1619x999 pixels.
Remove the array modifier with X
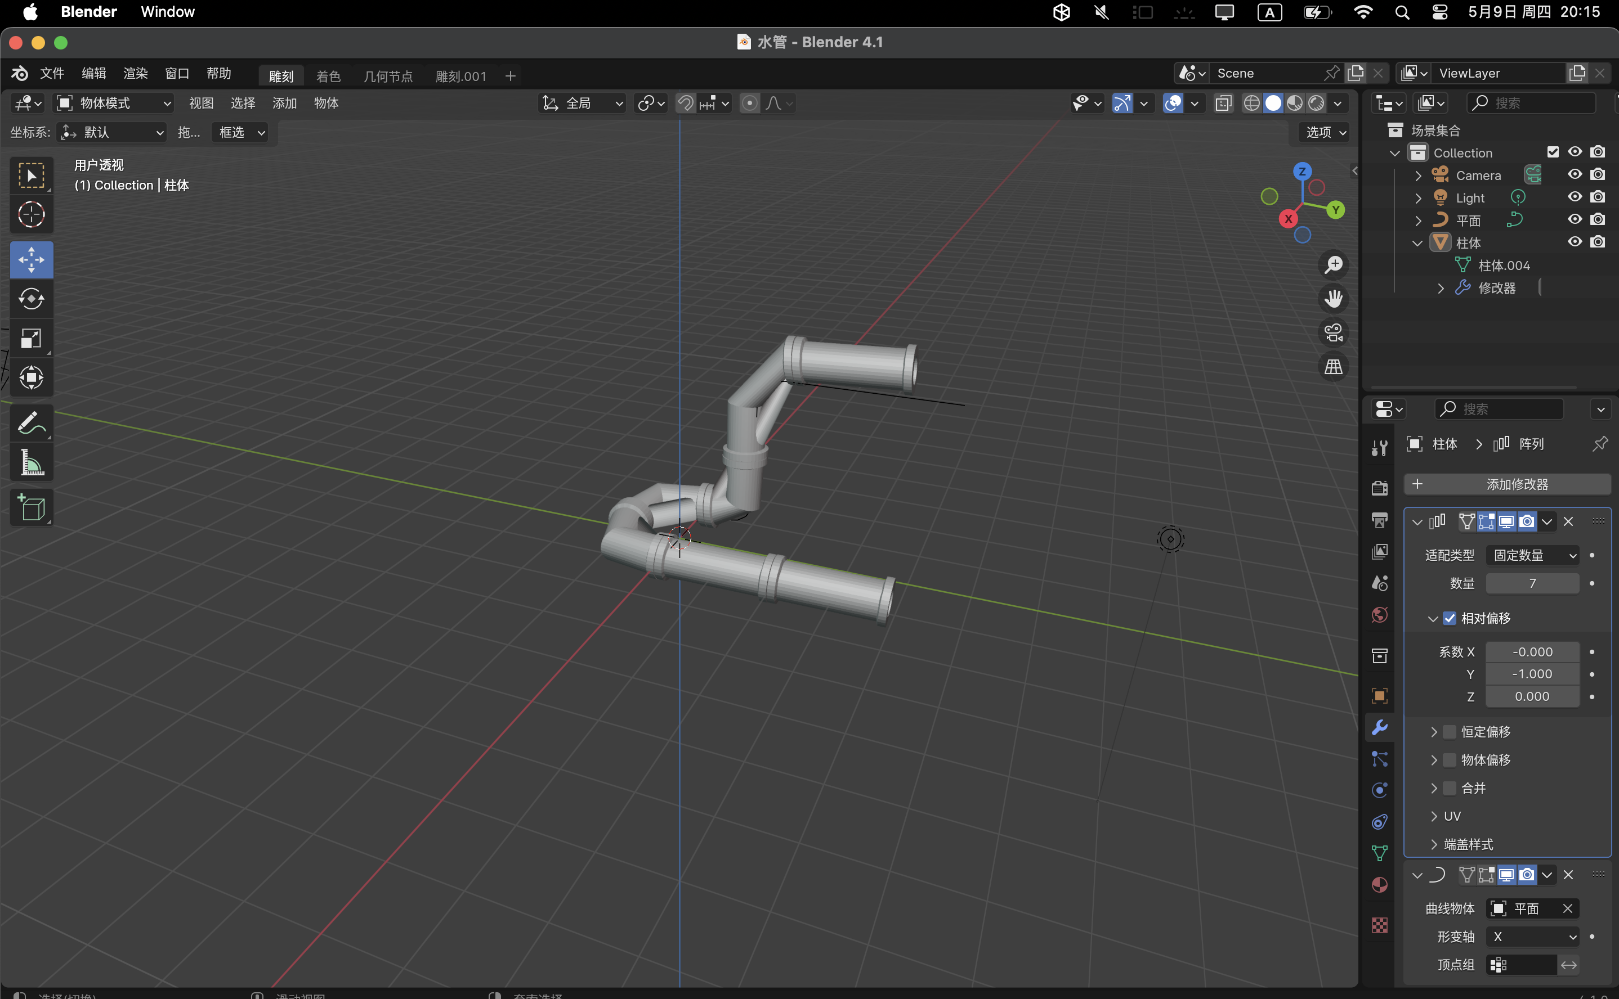coord(1568,522)
